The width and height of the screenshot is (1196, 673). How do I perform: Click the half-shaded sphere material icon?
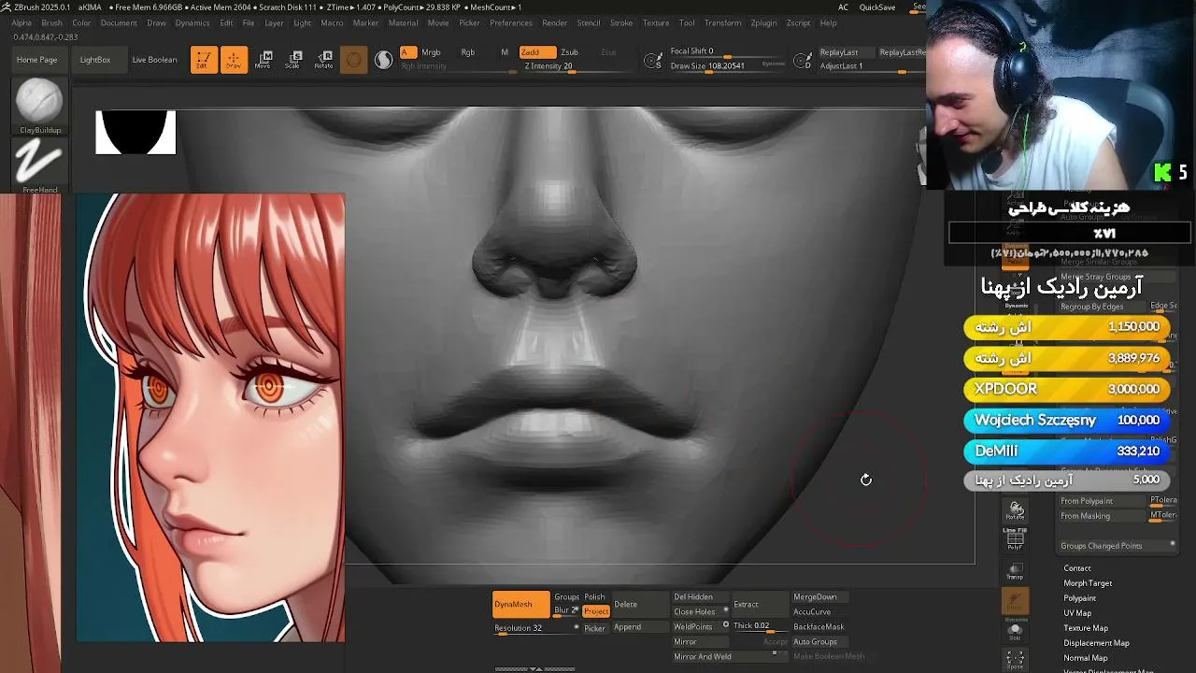(x=384, y=60)
